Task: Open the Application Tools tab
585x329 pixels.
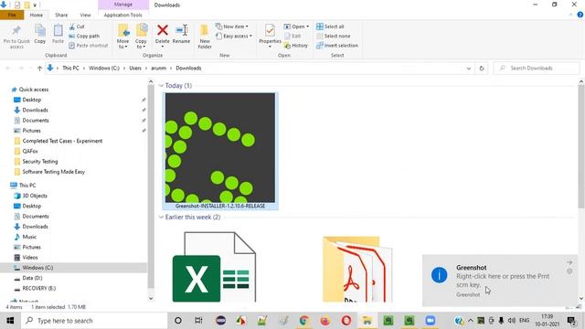Action: click(x=122, y=15)
